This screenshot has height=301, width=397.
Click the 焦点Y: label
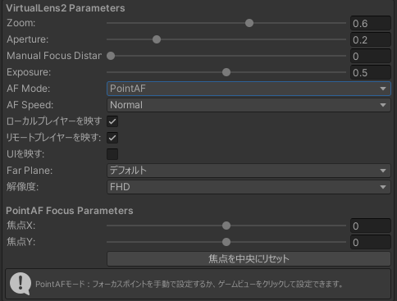(x=21, y=242)
